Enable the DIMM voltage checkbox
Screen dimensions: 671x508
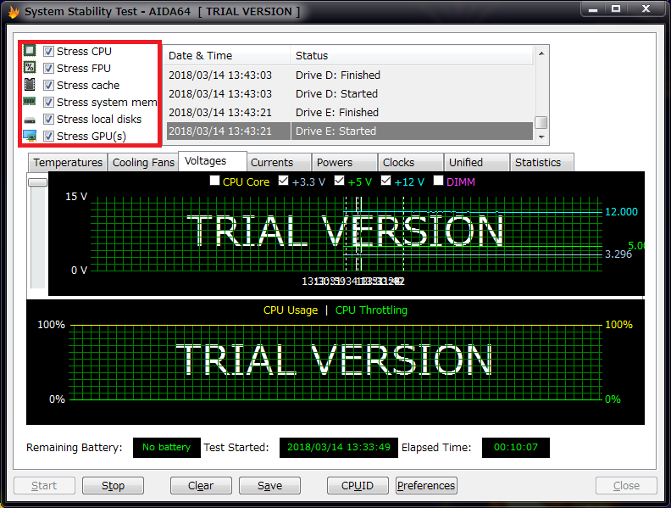pyautogui.click(x=438, y=181)
